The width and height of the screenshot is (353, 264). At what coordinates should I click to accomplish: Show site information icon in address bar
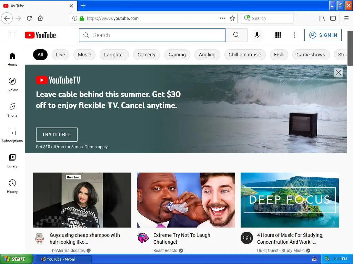pos(75,18)
